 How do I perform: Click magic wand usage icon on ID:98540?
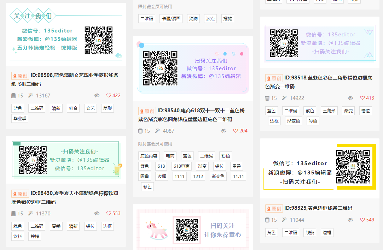(157, 131)
